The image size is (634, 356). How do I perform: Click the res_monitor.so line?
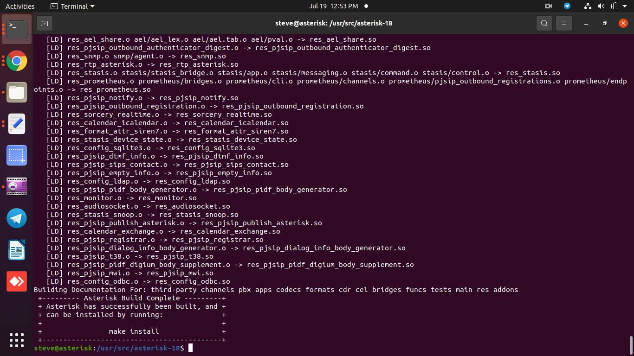tap(122, 198)
